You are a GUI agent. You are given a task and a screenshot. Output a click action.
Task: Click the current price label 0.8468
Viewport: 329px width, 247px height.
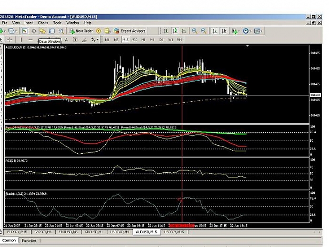click(315, 95)
